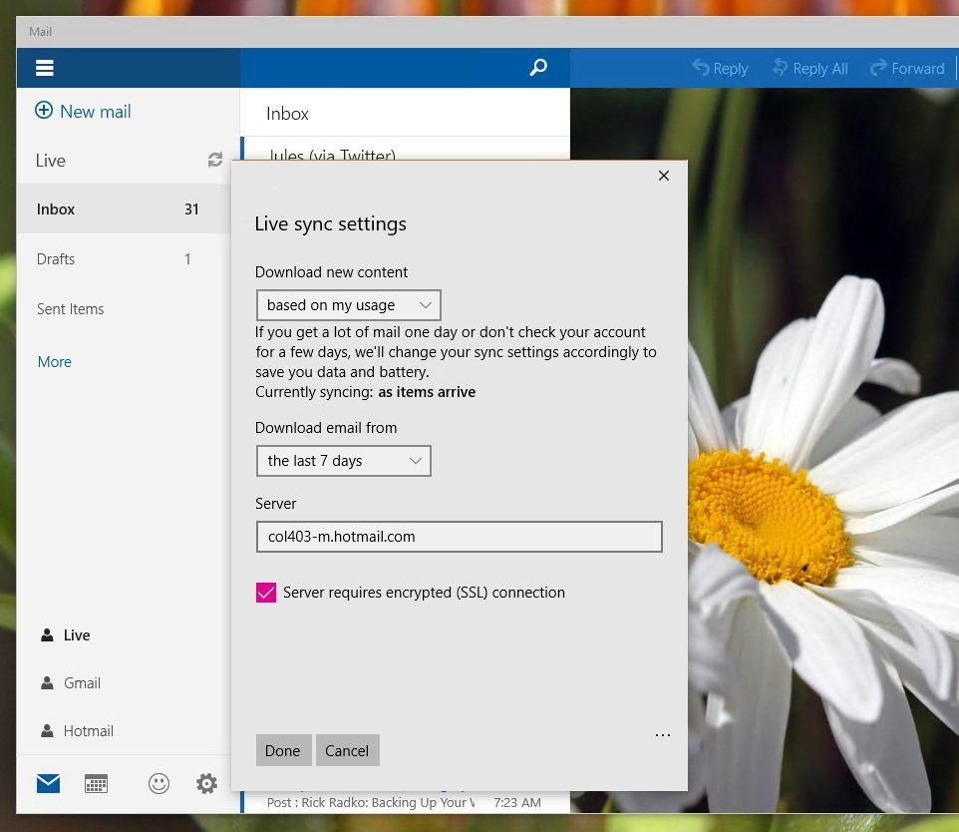Switch to the Gmail account
Image resolution: width=959 pixels, height=832 pixels.
pyautogui.click(x=80, y=683)
